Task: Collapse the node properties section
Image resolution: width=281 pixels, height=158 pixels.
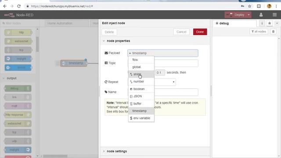Action: (x=116, y=41)
